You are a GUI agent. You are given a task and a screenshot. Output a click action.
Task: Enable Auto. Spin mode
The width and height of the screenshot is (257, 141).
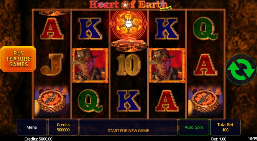pos(194,127)
